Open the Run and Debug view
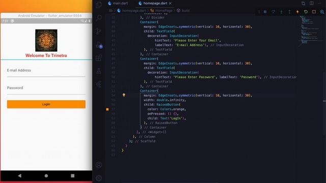Screen dimensions: 326x183 pyautogui.click(x=99, y=45)
